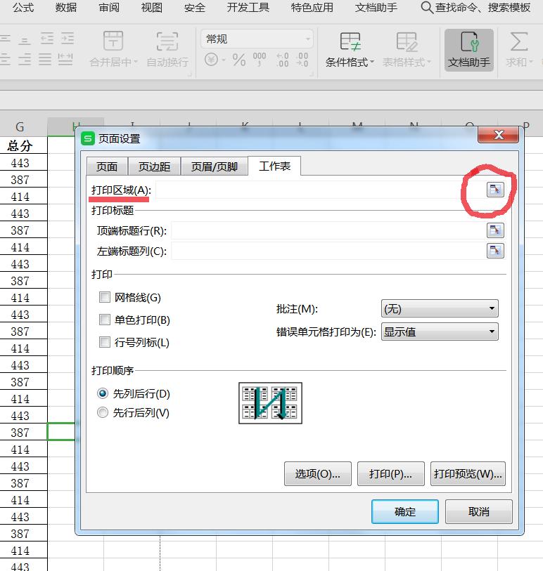
Task: Switch to the 页面 tab
Action: [107, 166]
